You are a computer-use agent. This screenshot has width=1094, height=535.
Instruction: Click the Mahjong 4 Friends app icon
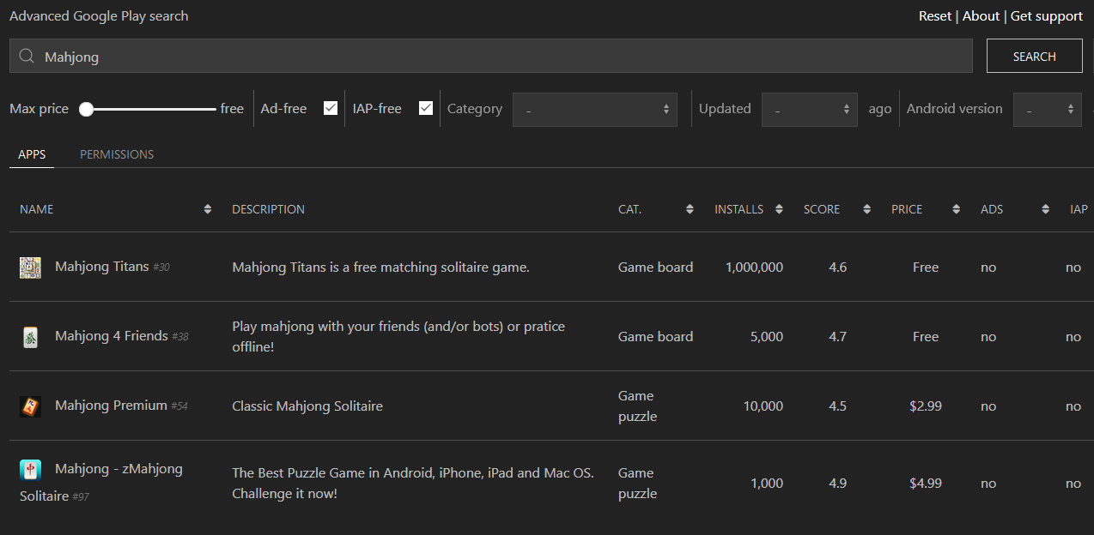(x=30, y=337)
